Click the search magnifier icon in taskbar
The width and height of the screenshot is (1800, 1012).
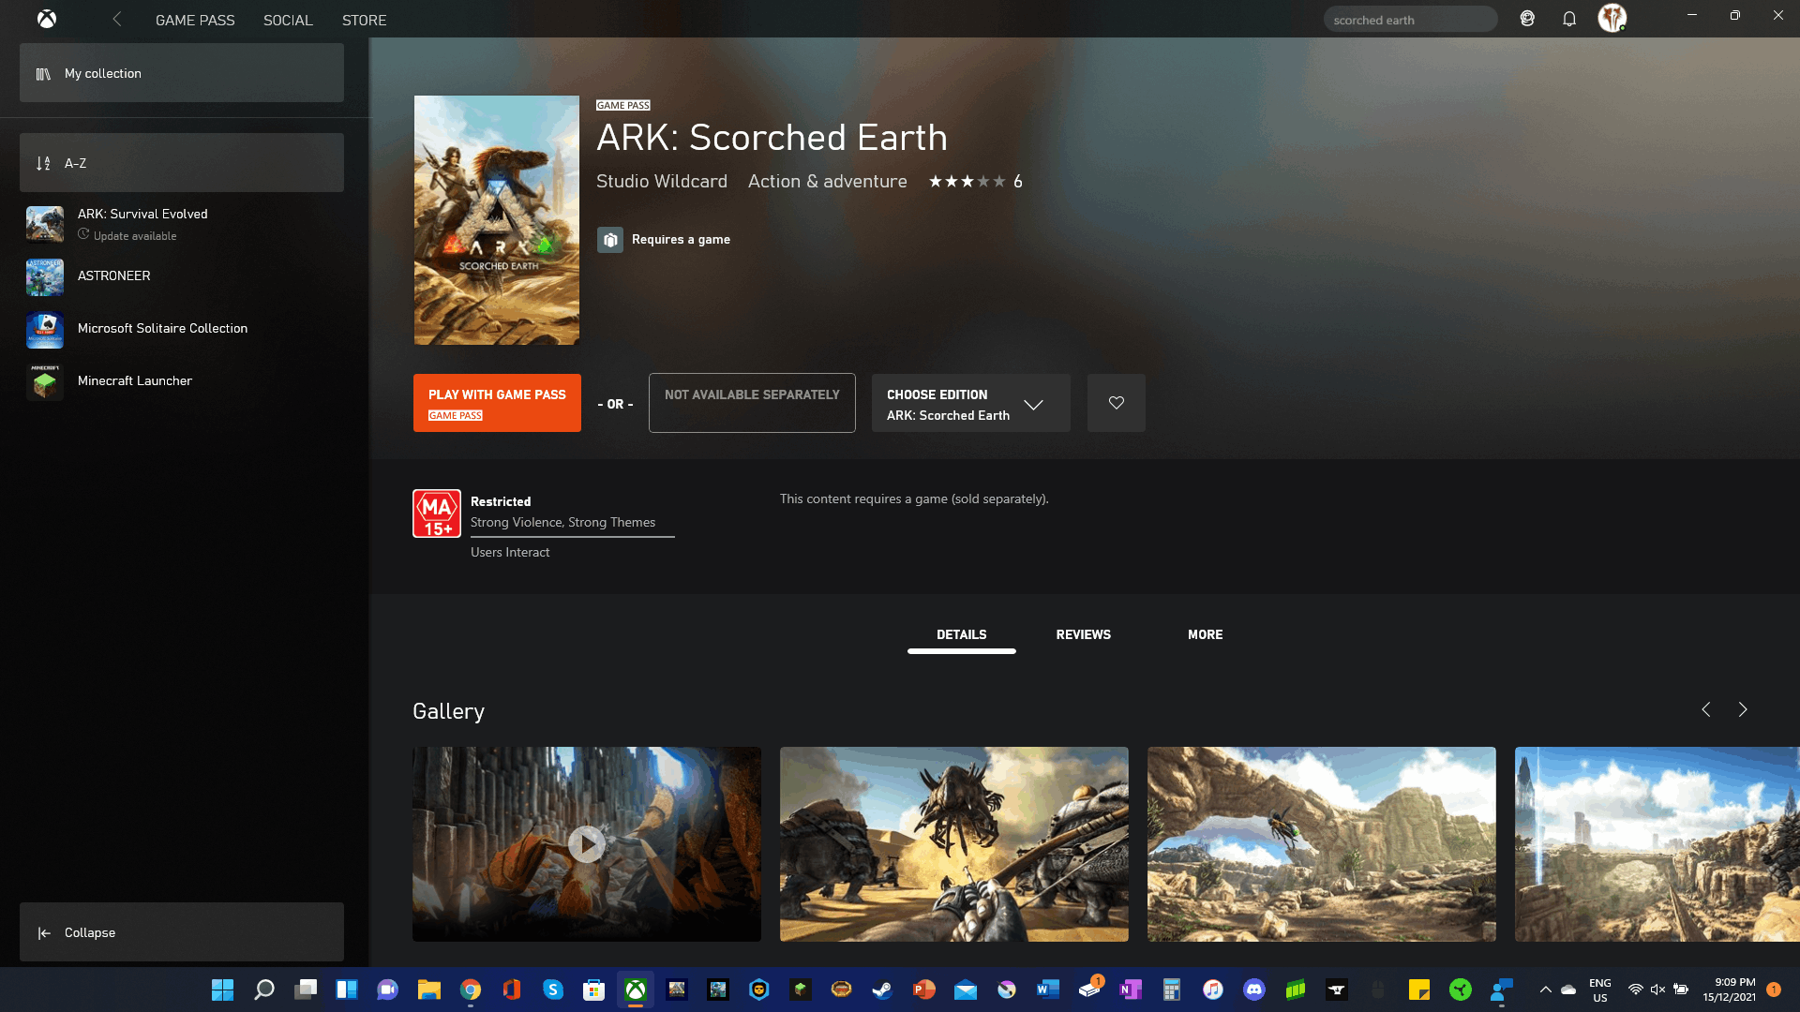coord(263,989)
